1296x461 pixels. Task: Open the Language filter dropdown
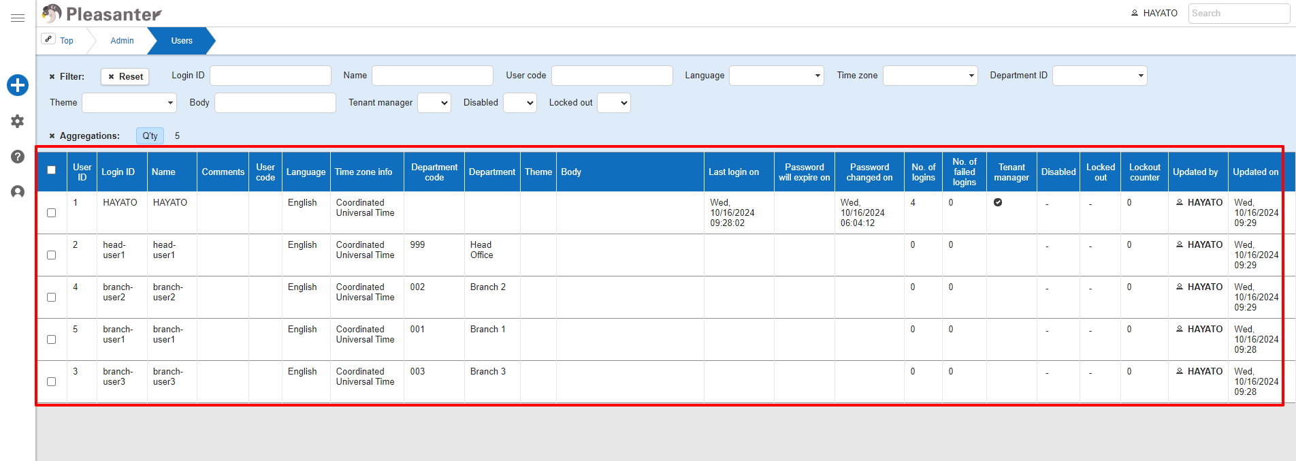click(x=777, y=76)
